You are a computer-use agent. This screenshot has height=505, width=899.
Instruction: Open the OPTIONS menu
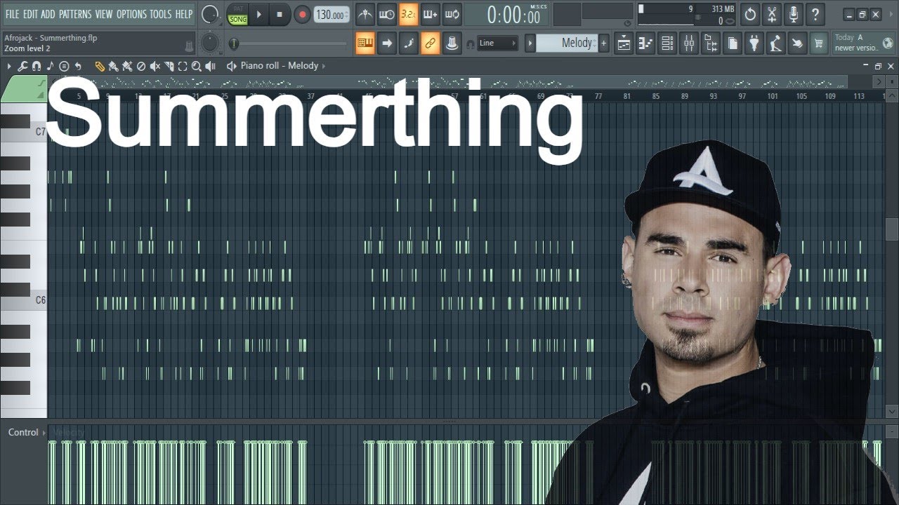click(x=131, y=14)
